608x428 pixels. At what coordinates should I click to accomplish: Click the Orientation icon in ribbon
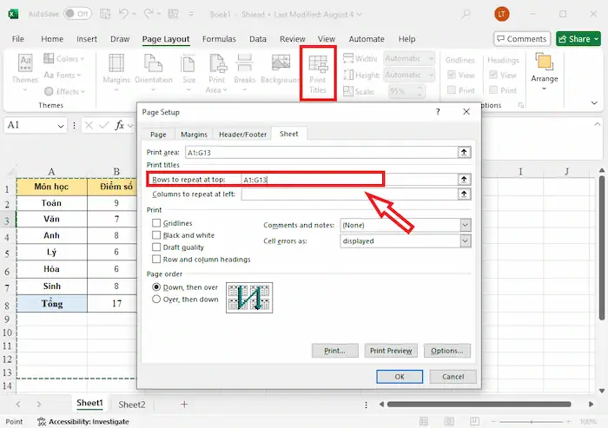tap(154, 69)
